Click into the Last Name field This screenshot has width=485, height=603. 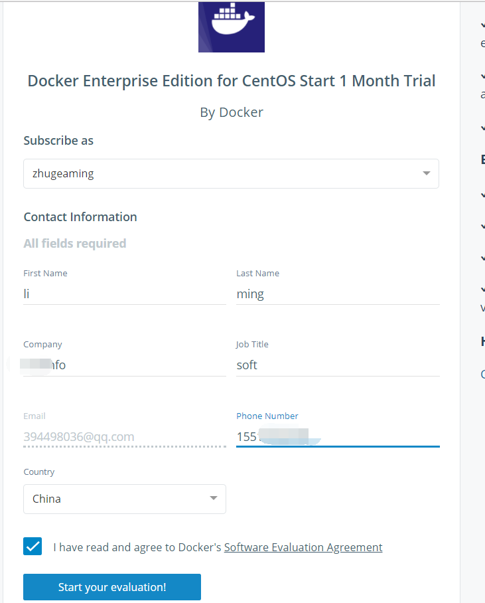click(x=337, y=294)
